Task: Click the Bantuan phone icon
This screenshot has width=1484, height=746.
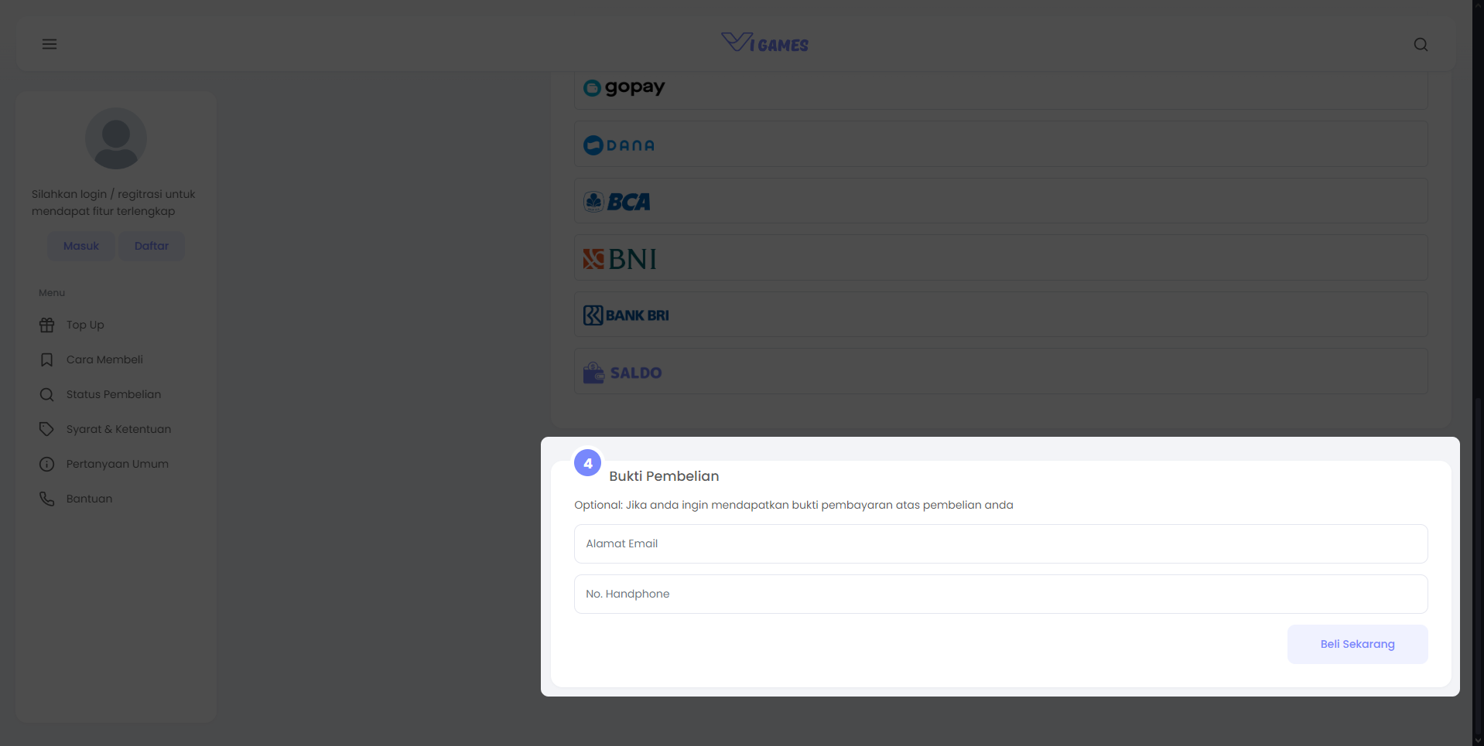Action: click(x=47, y=499)
